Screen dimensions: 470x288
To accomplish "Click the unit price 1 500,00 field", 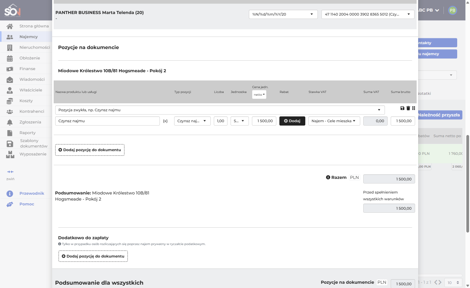I will point(264,121).
